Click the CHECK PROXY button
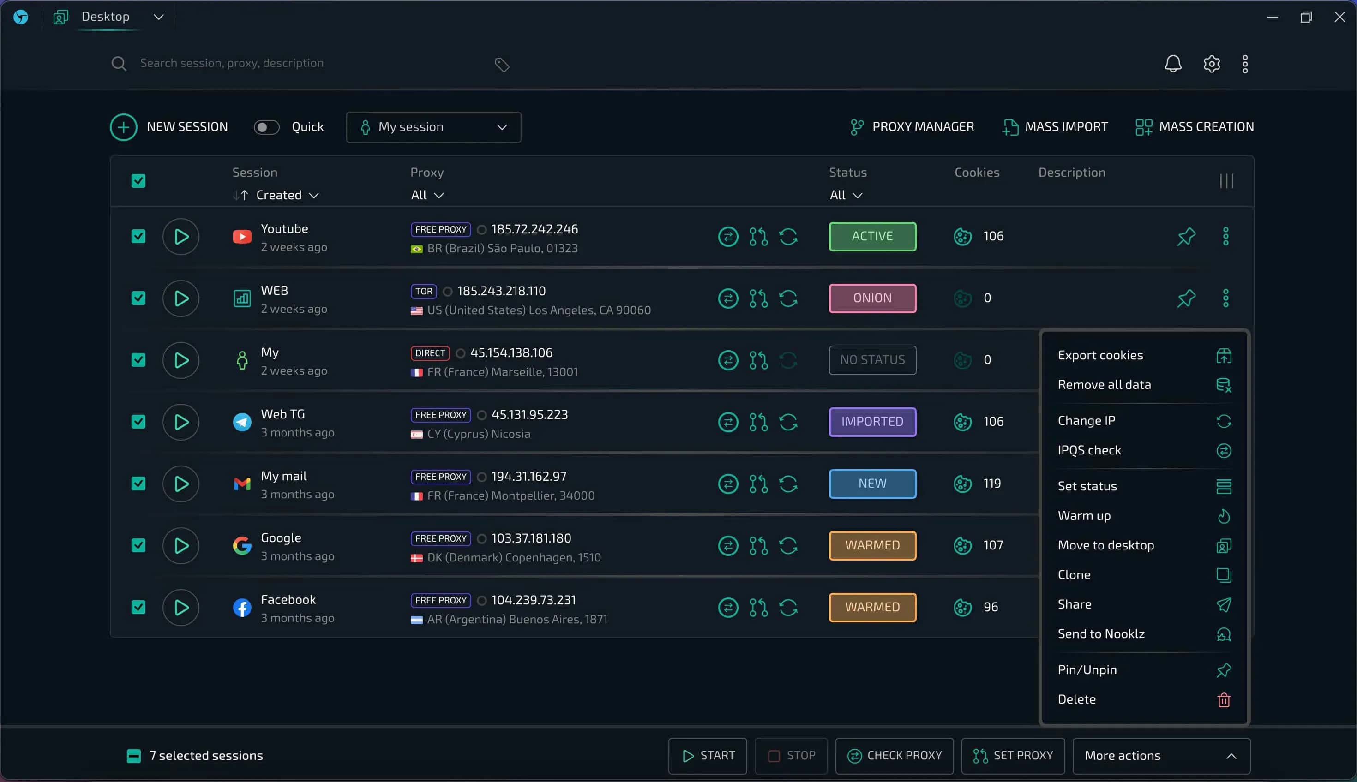This screenshot has width=1357, height=782. 895,756
